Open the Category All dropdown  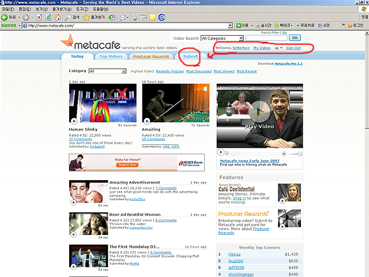coord(124,71)
